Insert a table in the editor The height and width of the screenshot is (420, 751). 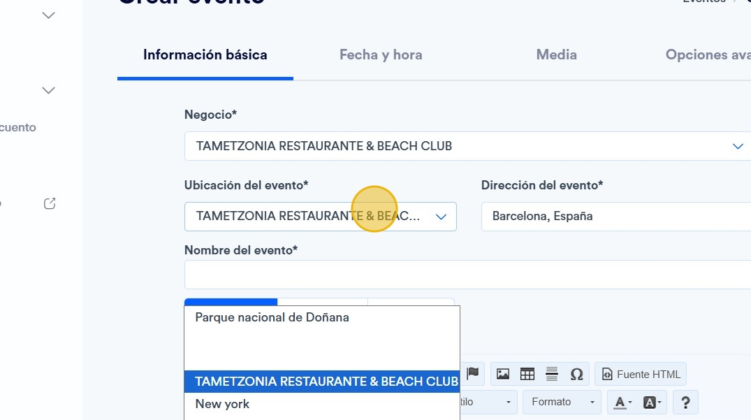click(527, 374)
